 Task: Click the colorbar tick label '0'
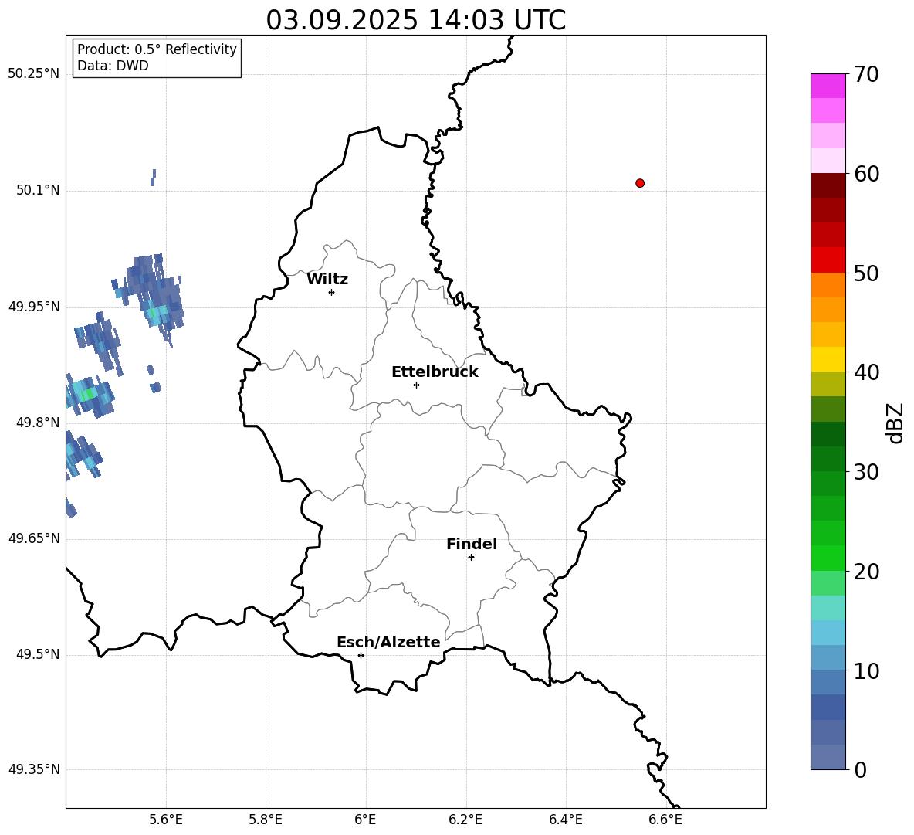coord(860,769)
